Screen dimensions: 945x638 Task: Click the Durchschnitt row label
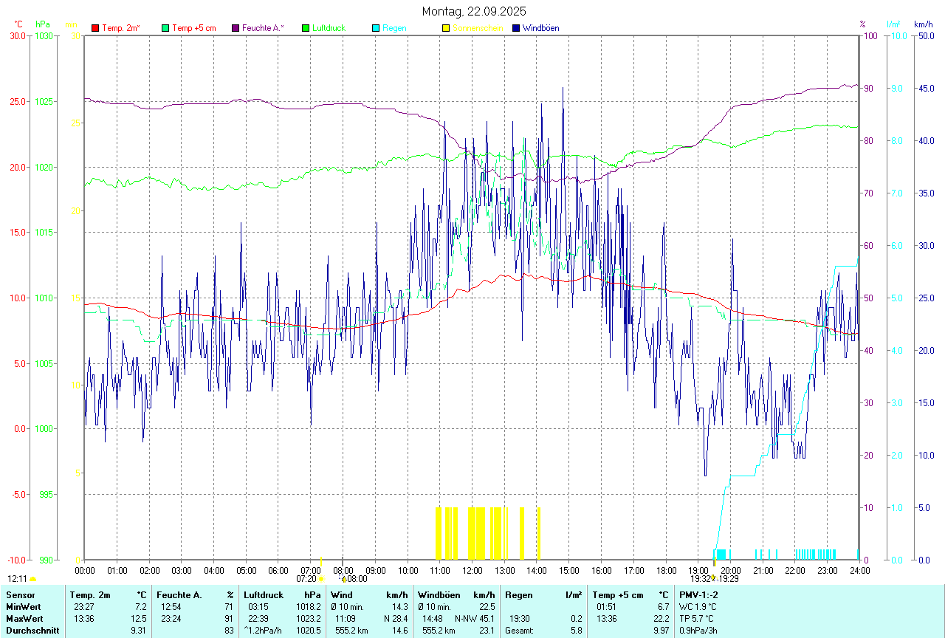pos(32,631)
